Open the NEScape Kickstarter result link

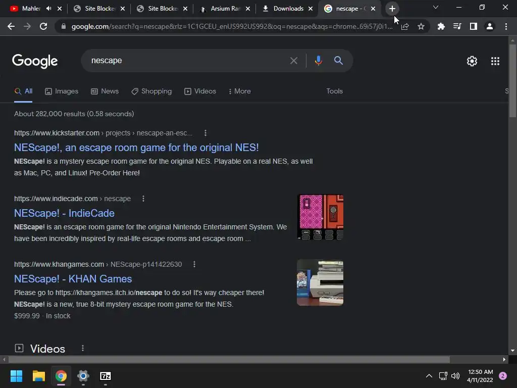(136, 148)
